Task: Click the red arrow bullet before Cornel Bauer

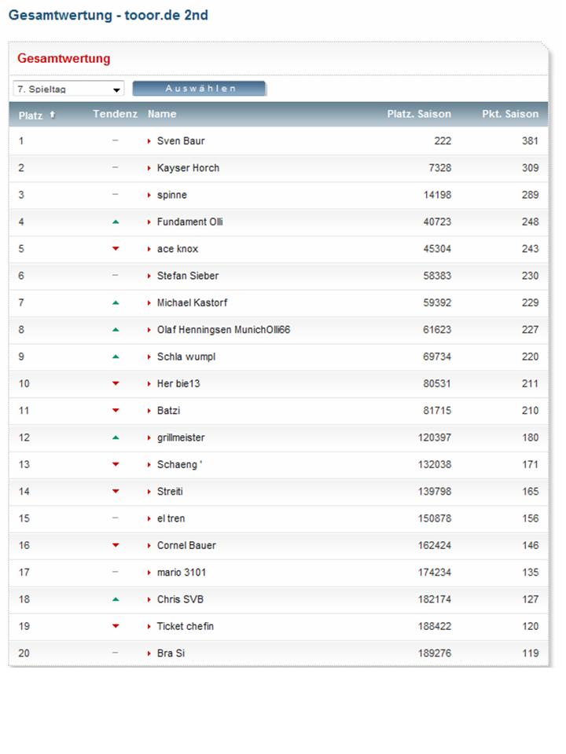Action: [x=149, y=546]
